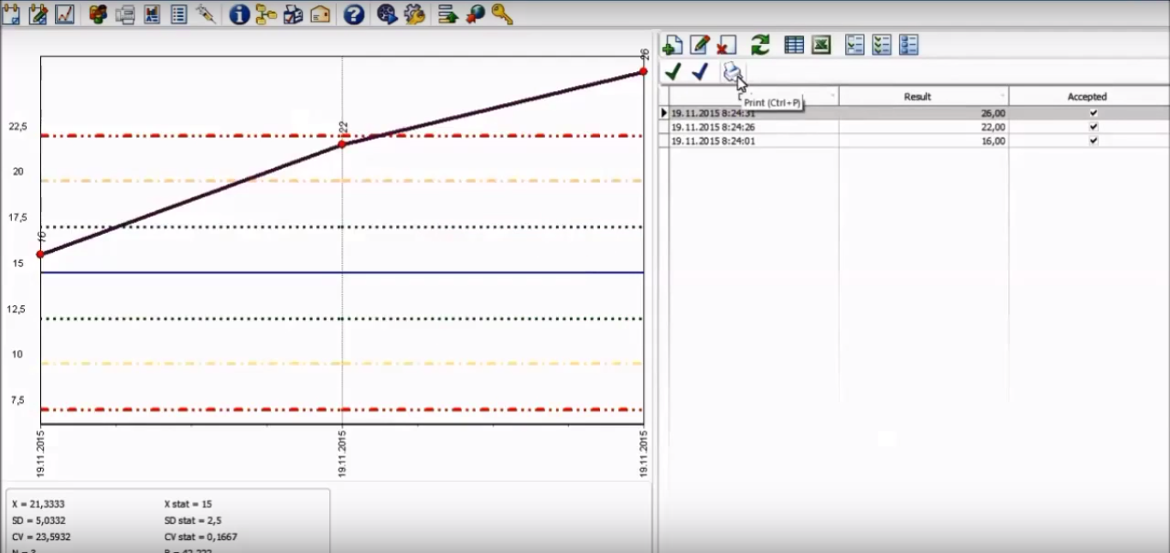This screenshot has height=553, width=1170.
Task: Toggle Accepted checkbox for result 26,00
Action: pyautogui.click(x=1093, y=112)
